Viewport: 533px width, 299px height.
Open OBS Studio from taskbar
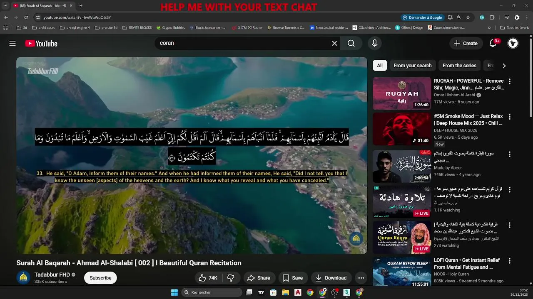[x=334, y=292]
